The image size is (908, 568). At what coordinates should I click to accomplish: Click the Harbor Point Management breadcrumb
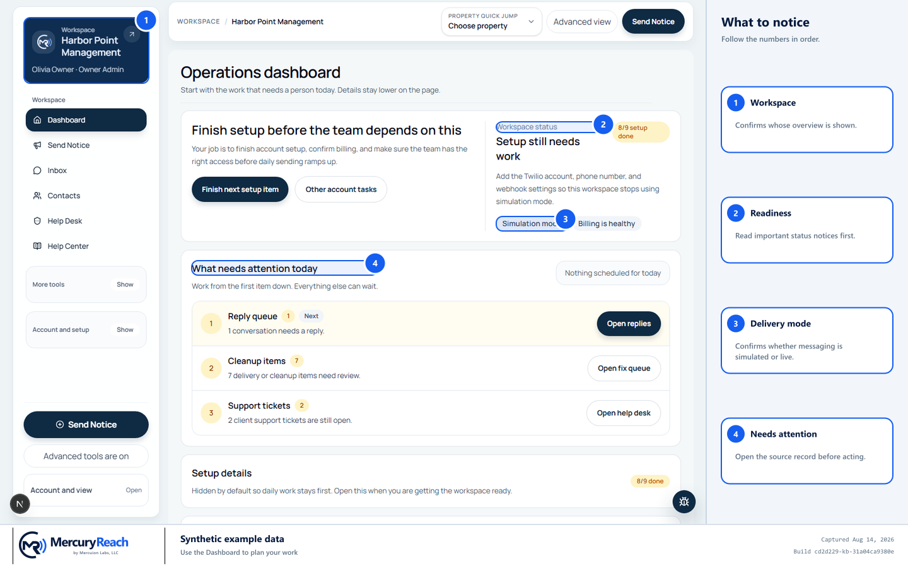277,21
